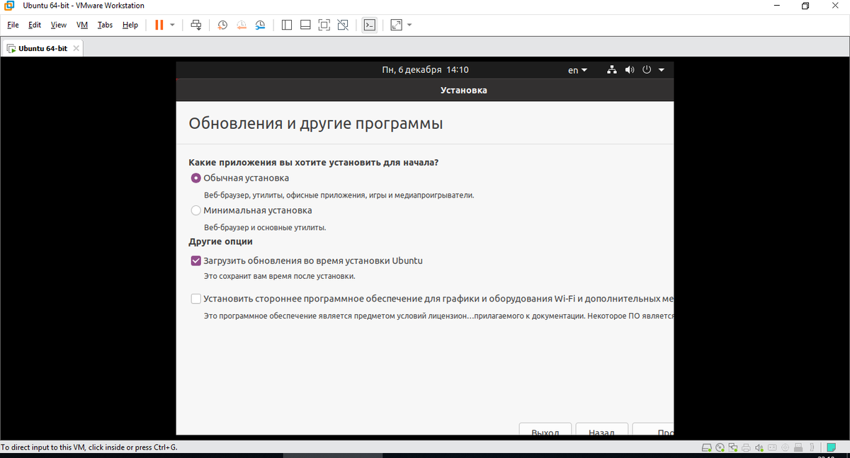Click the Ubuntu network status icon
This screenshot has height=458, width=850.
click(613, 70)
